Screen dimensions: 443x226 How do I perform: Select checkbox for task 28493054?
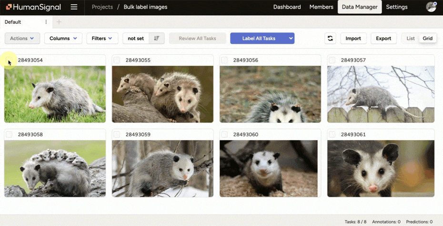click(x=9, y=60)
